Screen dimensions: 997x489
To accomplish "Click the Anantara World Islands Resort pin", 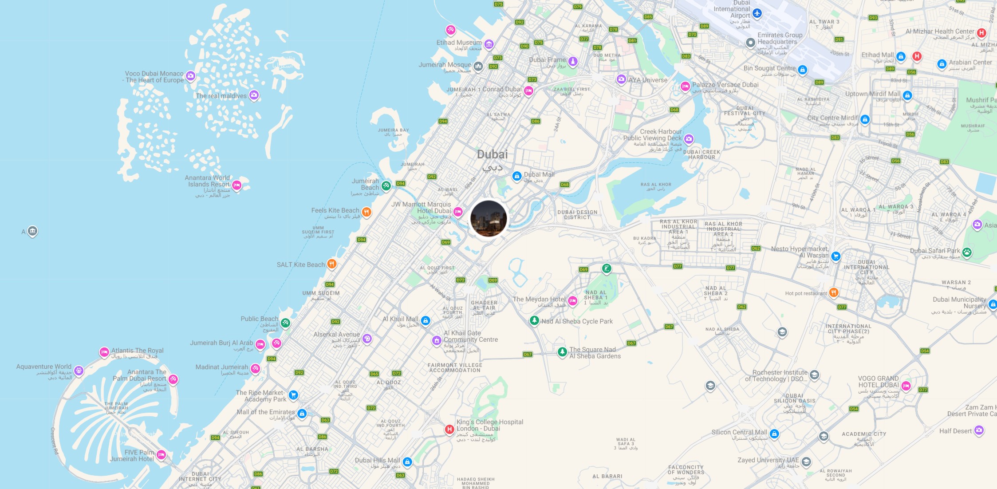I will (x=236, y=185).
